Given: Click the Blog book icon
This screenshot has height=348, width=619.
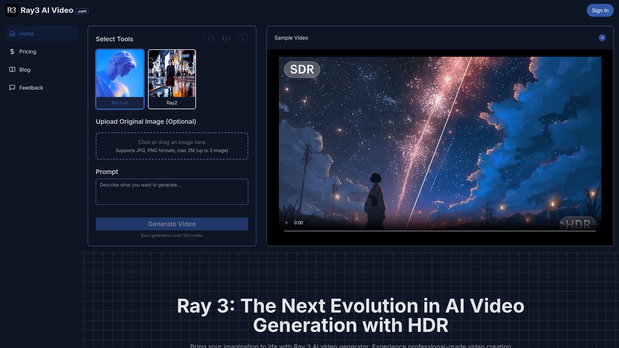Looking at the screenshot, I should [12, 70].
